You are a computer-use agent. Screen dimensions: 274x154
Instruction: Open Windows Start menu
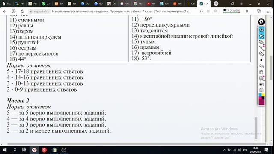click(5, 150)
